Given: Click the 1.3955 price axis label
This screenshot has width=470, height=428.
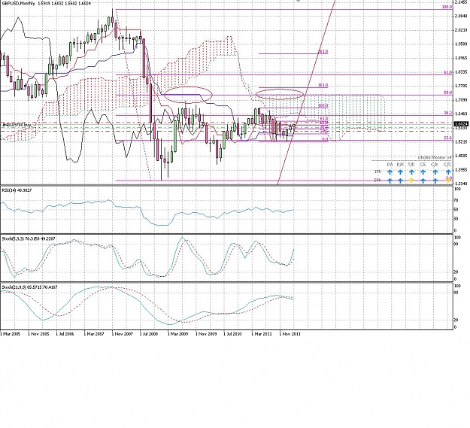Looking at the screenshot, I should 461,170.
